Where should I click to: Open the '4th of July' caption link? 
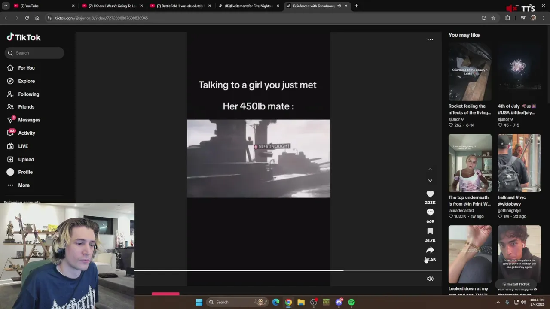pos(517,109)
